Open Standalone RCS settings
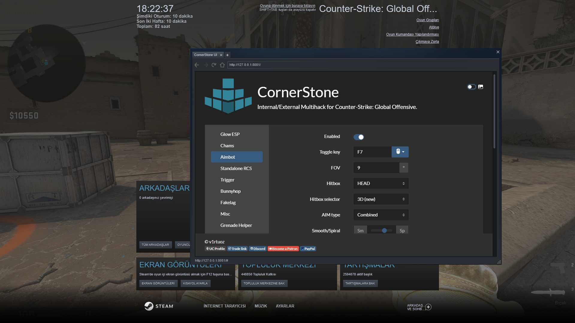Screen dimensions: 575x323 pos(237,169)
